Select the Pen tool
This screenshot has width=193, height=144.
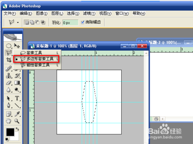(8, 105)
